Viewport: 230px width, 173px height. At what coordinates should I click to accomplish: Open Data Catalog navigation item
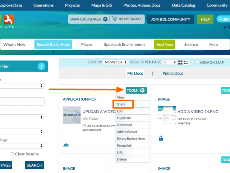[x=184, y=5]
